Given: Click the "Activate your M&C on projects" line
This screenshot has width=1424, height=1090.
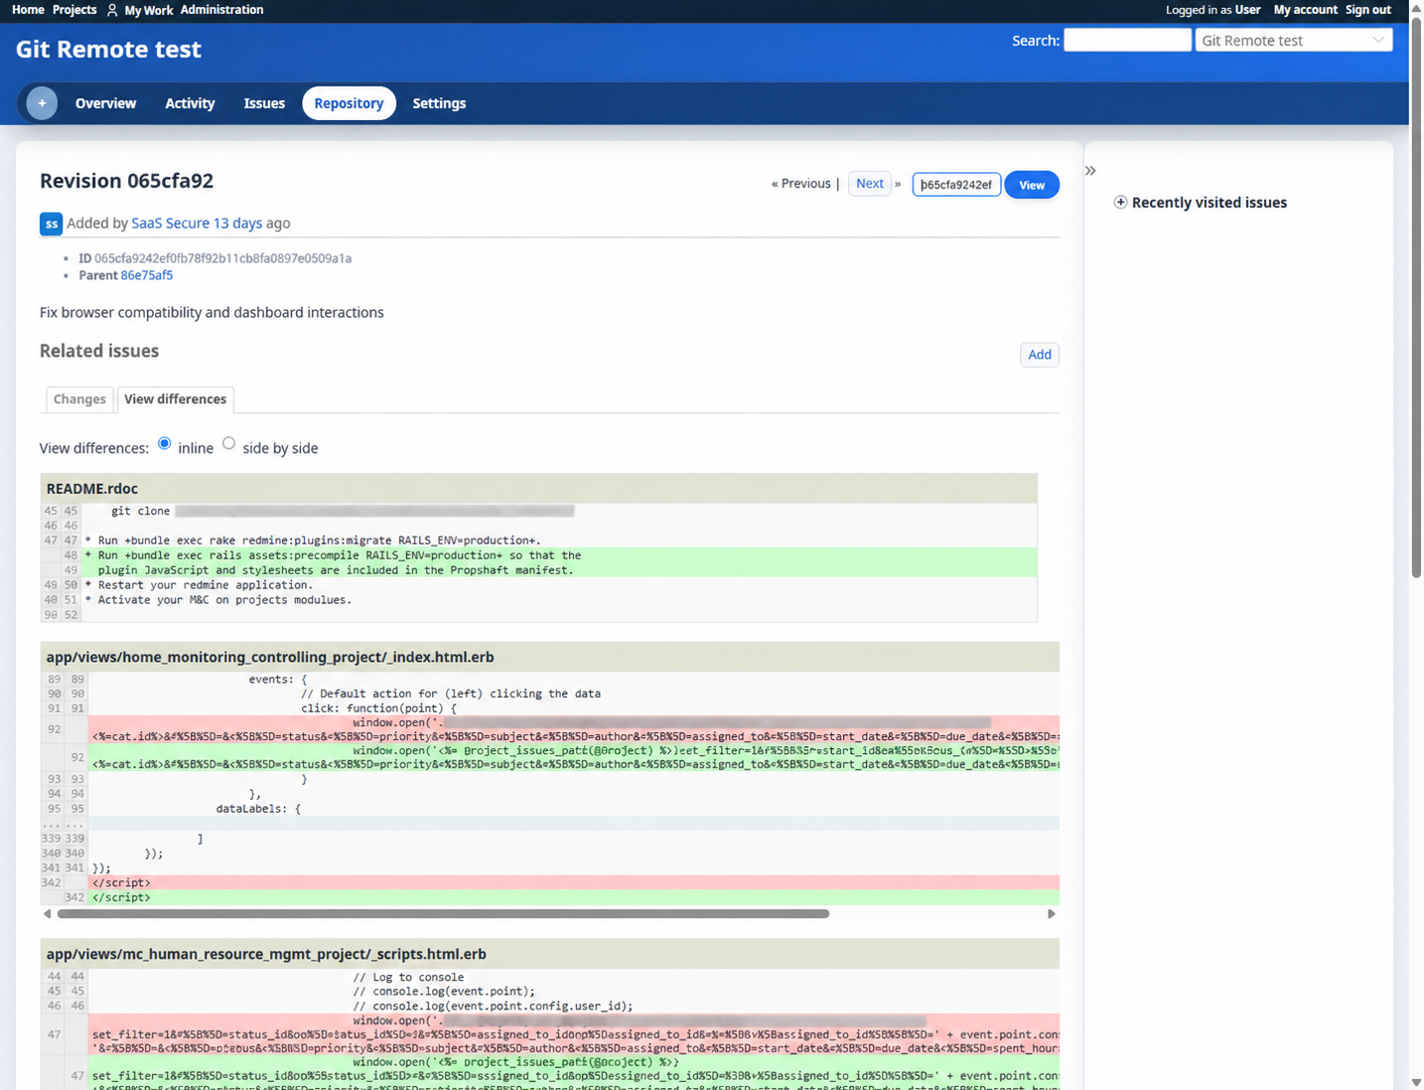Looking at the screenshot, I should pyautogui.click(x=218, y=600).
